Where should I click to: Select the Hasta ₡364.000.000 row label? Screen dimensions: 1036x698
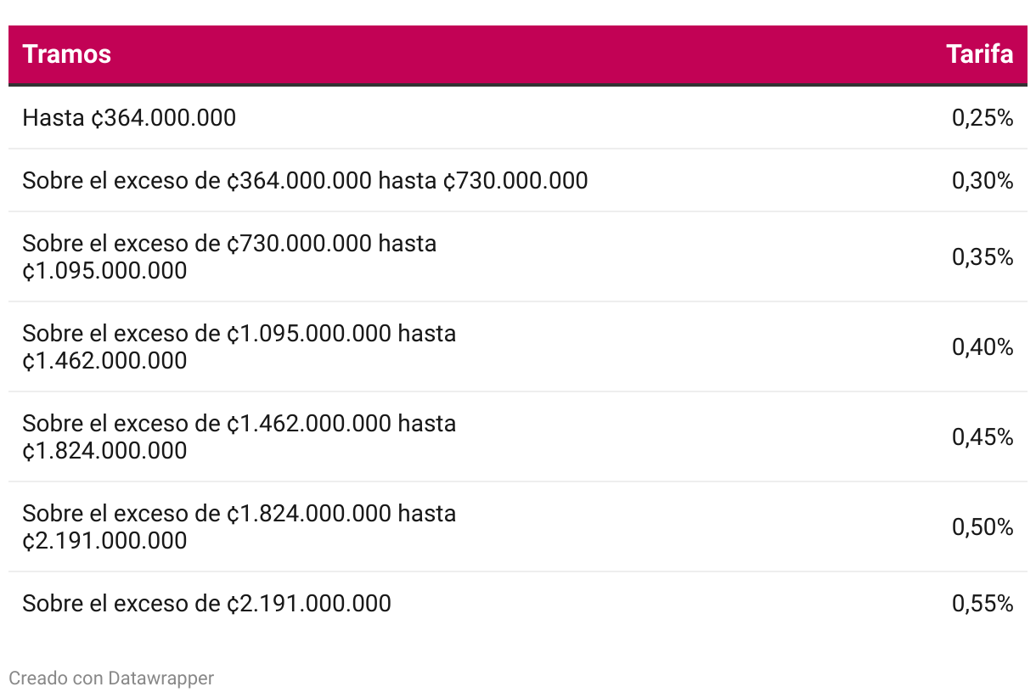[x=129, y=118]
